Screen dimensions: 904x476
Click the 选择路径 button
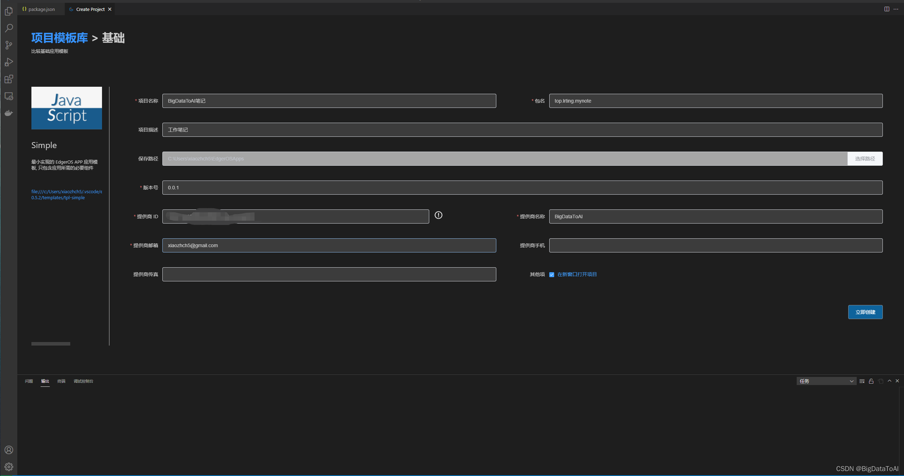[x=865, y=159]
